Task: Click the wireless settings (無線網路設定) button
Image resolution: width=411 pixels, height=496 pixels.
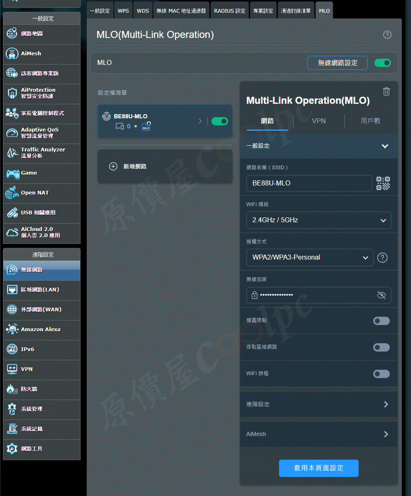Action: tap(337, 63)
